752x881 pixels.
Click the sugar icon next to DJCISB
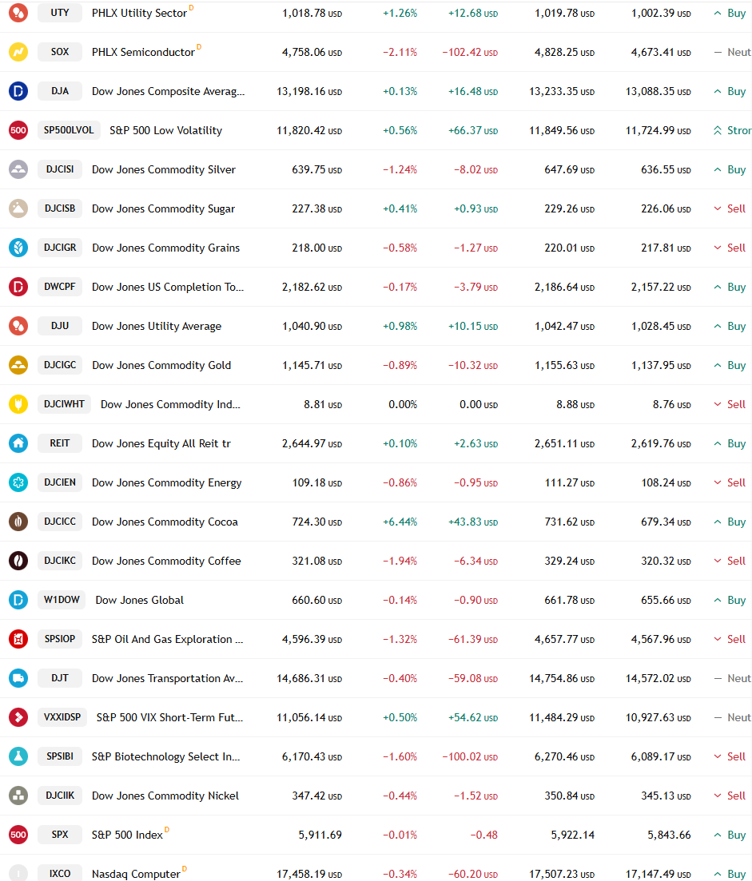coord(18,208)
